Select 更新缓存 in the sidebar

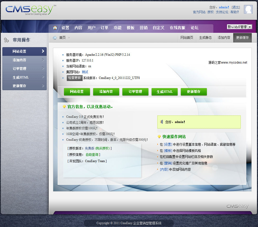pos(25,86)
